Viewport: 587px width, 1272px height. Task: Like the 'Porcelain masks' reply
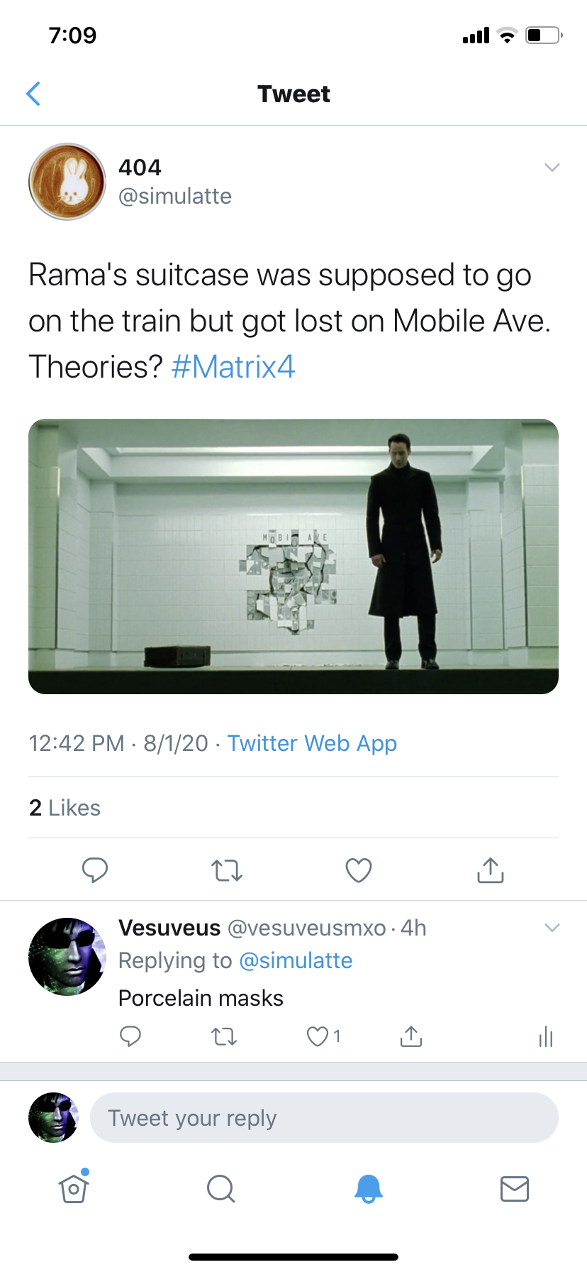coord(317,1037)
